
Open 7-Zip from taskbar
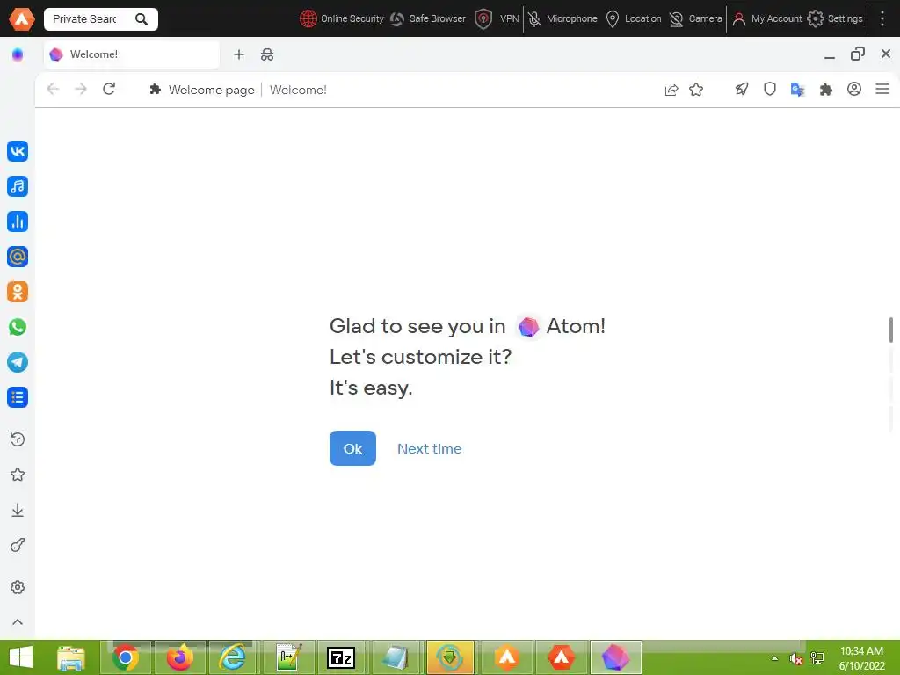pyautogui.click(x=341, y=657)
